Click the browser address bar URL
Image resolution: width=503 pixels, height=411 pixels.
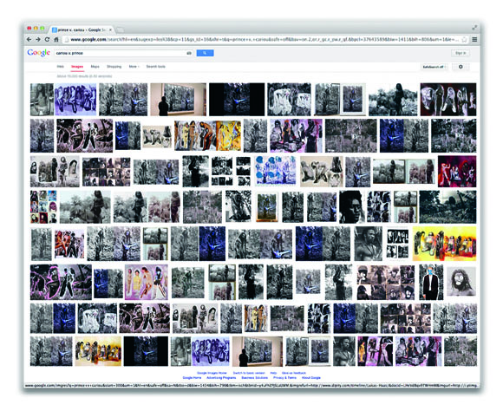click(265, 40)
